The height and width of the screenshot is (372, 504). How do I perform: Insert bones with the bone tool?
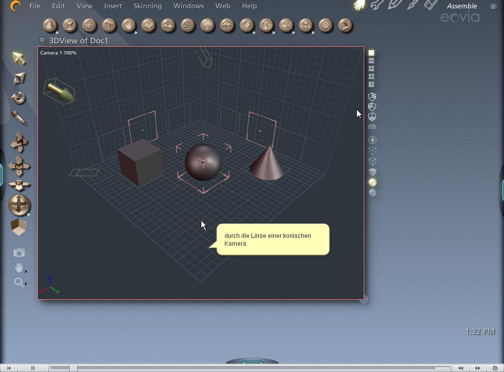pos(168,26)
